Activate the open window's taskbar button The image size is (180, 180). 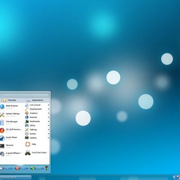click(16, 178)
